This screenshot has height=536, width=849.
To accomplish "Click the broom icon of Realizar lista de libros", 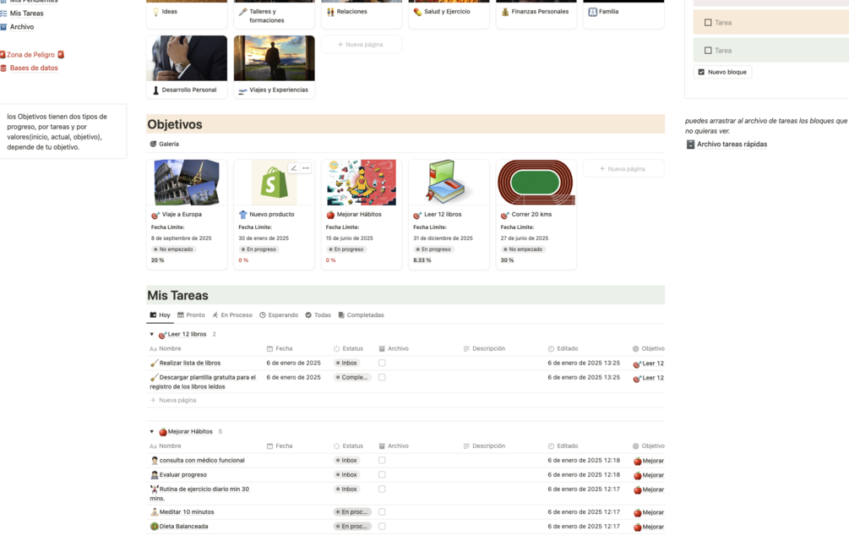I will pos(155,364).
